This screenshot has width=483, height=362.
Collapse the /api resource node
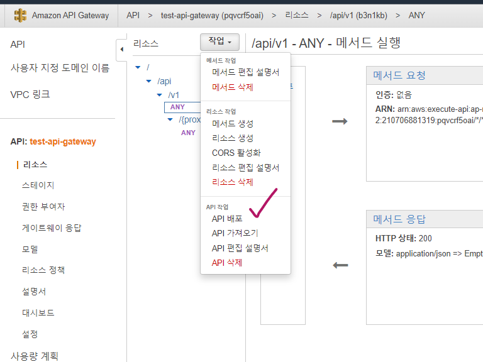click(x=149, y=81)
